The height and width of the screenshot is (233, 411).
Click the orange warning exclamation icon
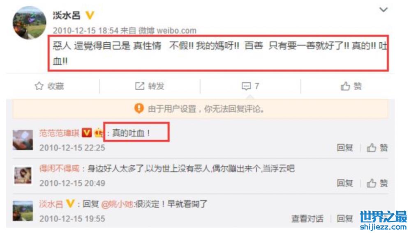[x=139, y=108]
